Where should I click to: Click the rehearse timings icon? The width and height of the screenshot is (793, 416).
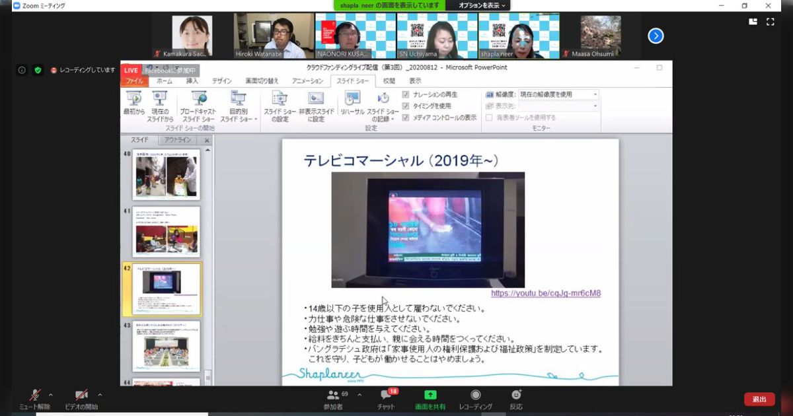[x=352, y=98]
